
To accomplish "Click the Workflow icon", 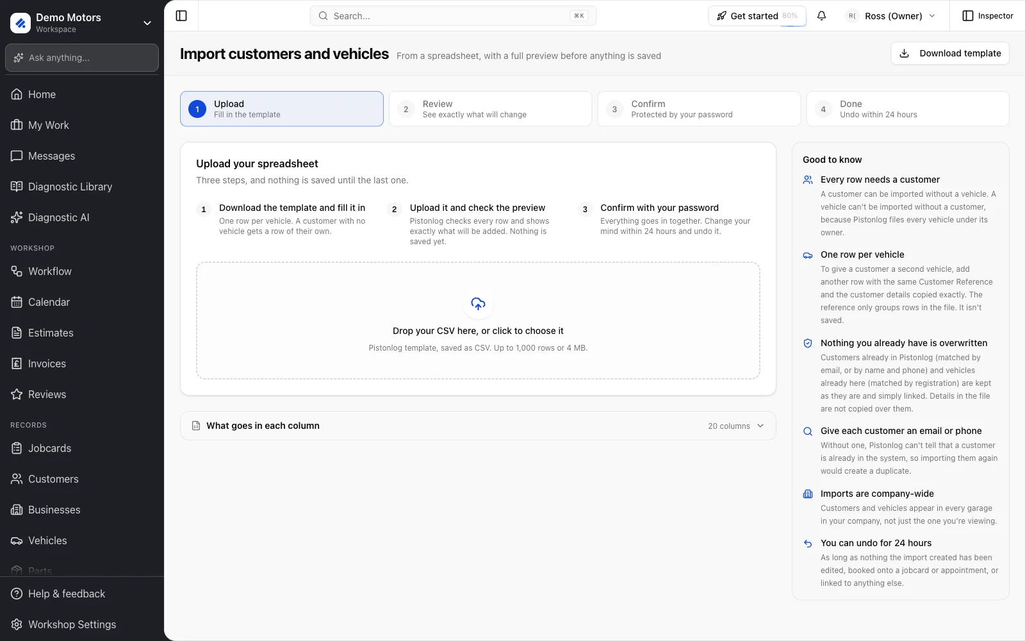I will (17, 271).
